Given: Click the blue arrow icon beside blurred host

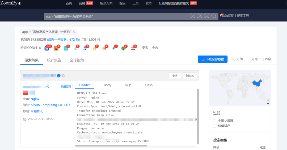Looking at the screenshot, I should pos(58,76).
